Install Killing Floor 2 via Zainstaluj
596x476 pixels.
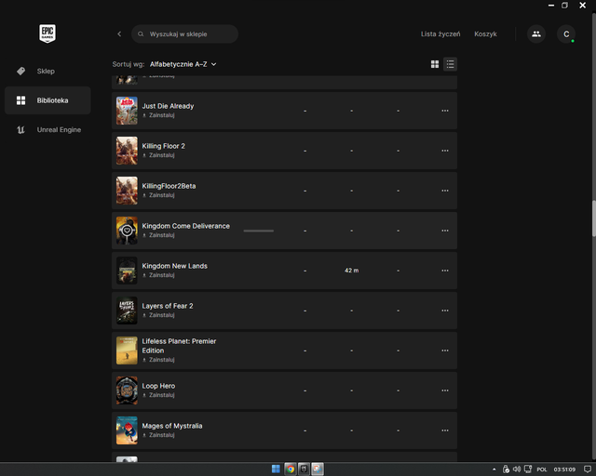pyautogui.click(x=158, y=155)
